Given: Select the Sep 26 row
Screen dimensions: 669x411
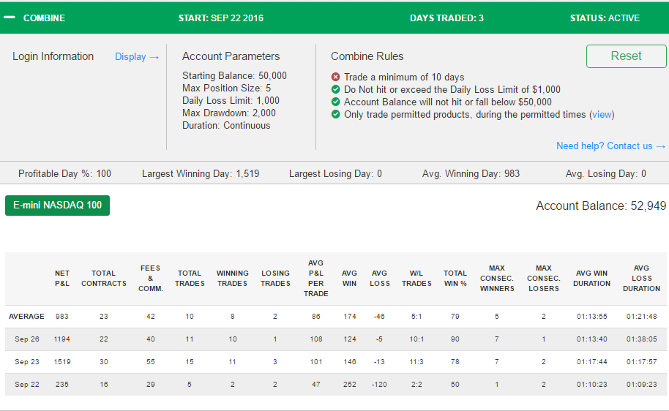Looking at the screenshot, I should (336, 339).
